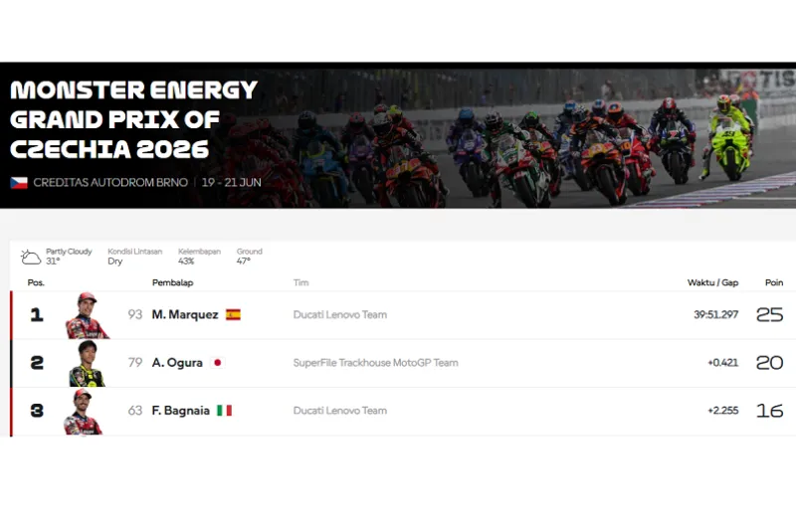
Task: Click the 19 - 21 JUN date
Action: coord(232,183)
